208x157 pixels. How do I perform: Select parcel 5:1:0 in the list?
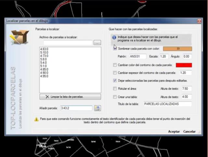[44, 66]
